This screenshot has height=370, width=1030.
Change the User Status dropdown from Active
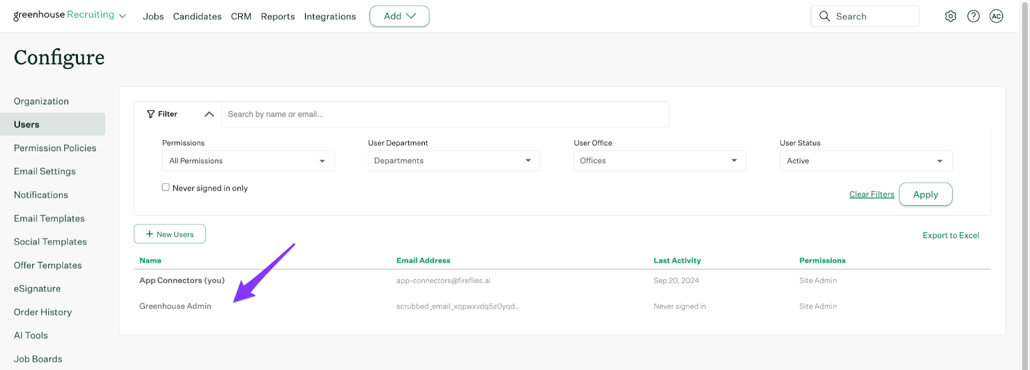866,161
